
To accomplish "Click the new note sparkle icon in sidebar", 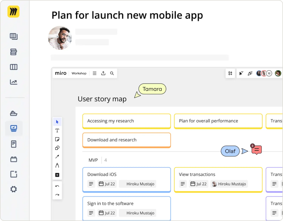I will [14, 174].
